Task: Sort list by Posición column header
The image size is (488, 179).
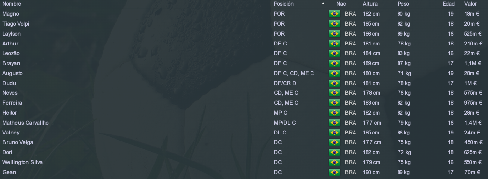Action: click(283, 4)
